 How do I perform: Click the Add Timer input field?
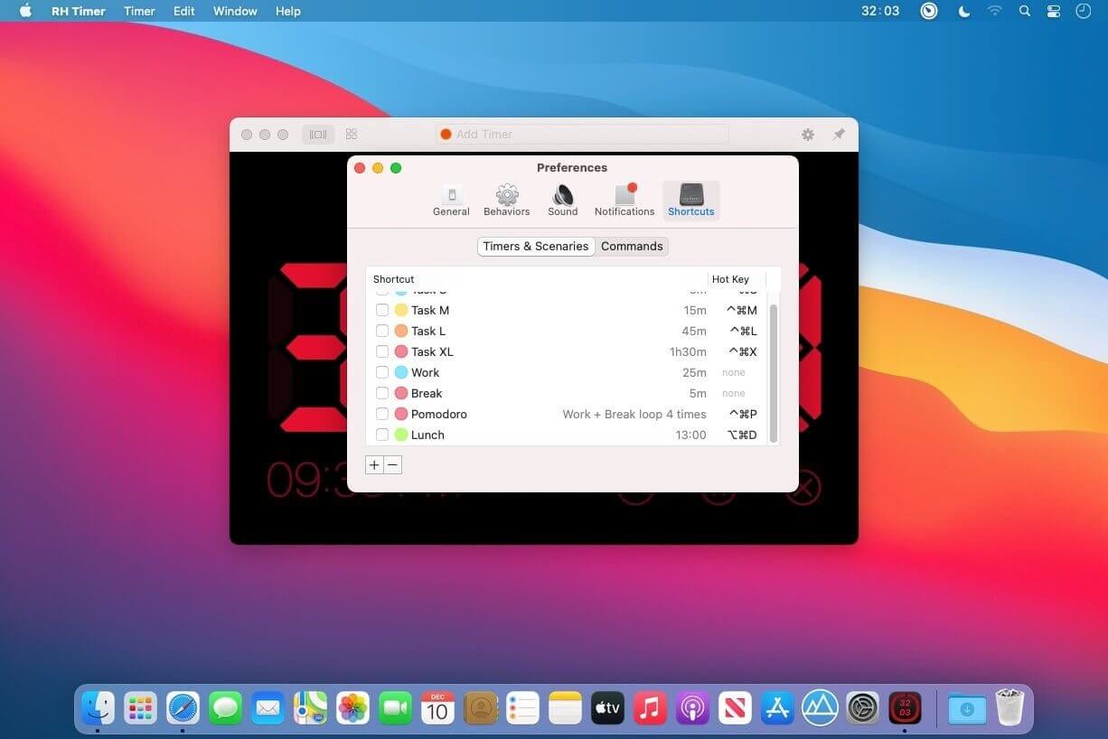point(582,134)
